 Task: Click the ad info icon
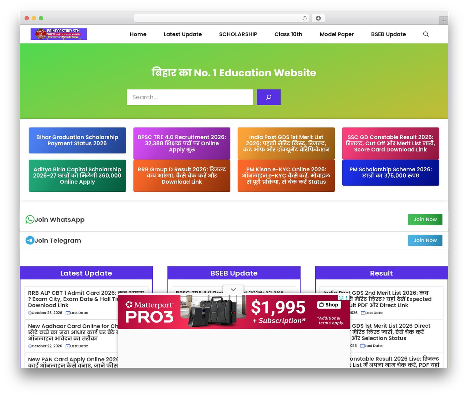341,298
